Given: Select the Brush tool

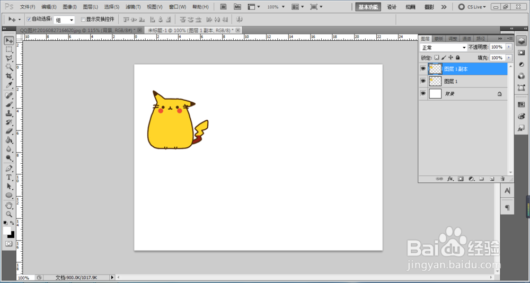Looking at the screenshot, I should [x=9, y=104].
